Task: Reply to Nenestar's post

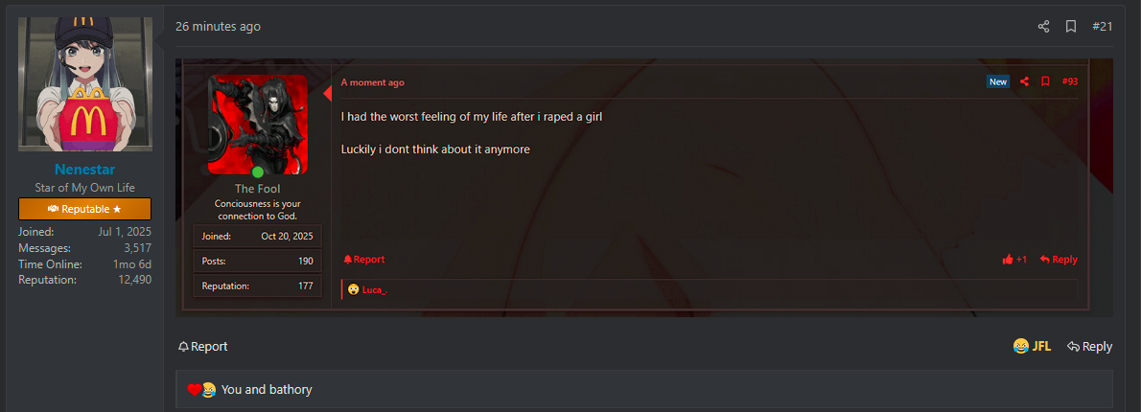Action: (x=1090, y=347)
